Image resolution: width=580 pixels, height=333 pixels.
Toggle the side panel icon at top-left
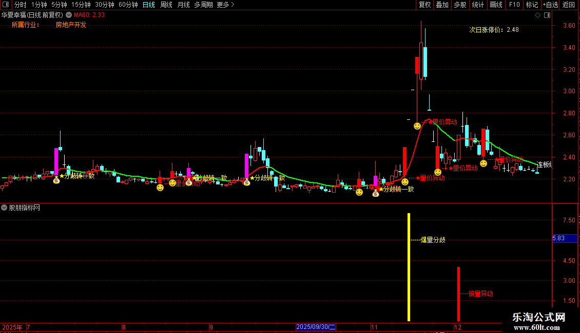pyautogui.click(x=6, y=5)
